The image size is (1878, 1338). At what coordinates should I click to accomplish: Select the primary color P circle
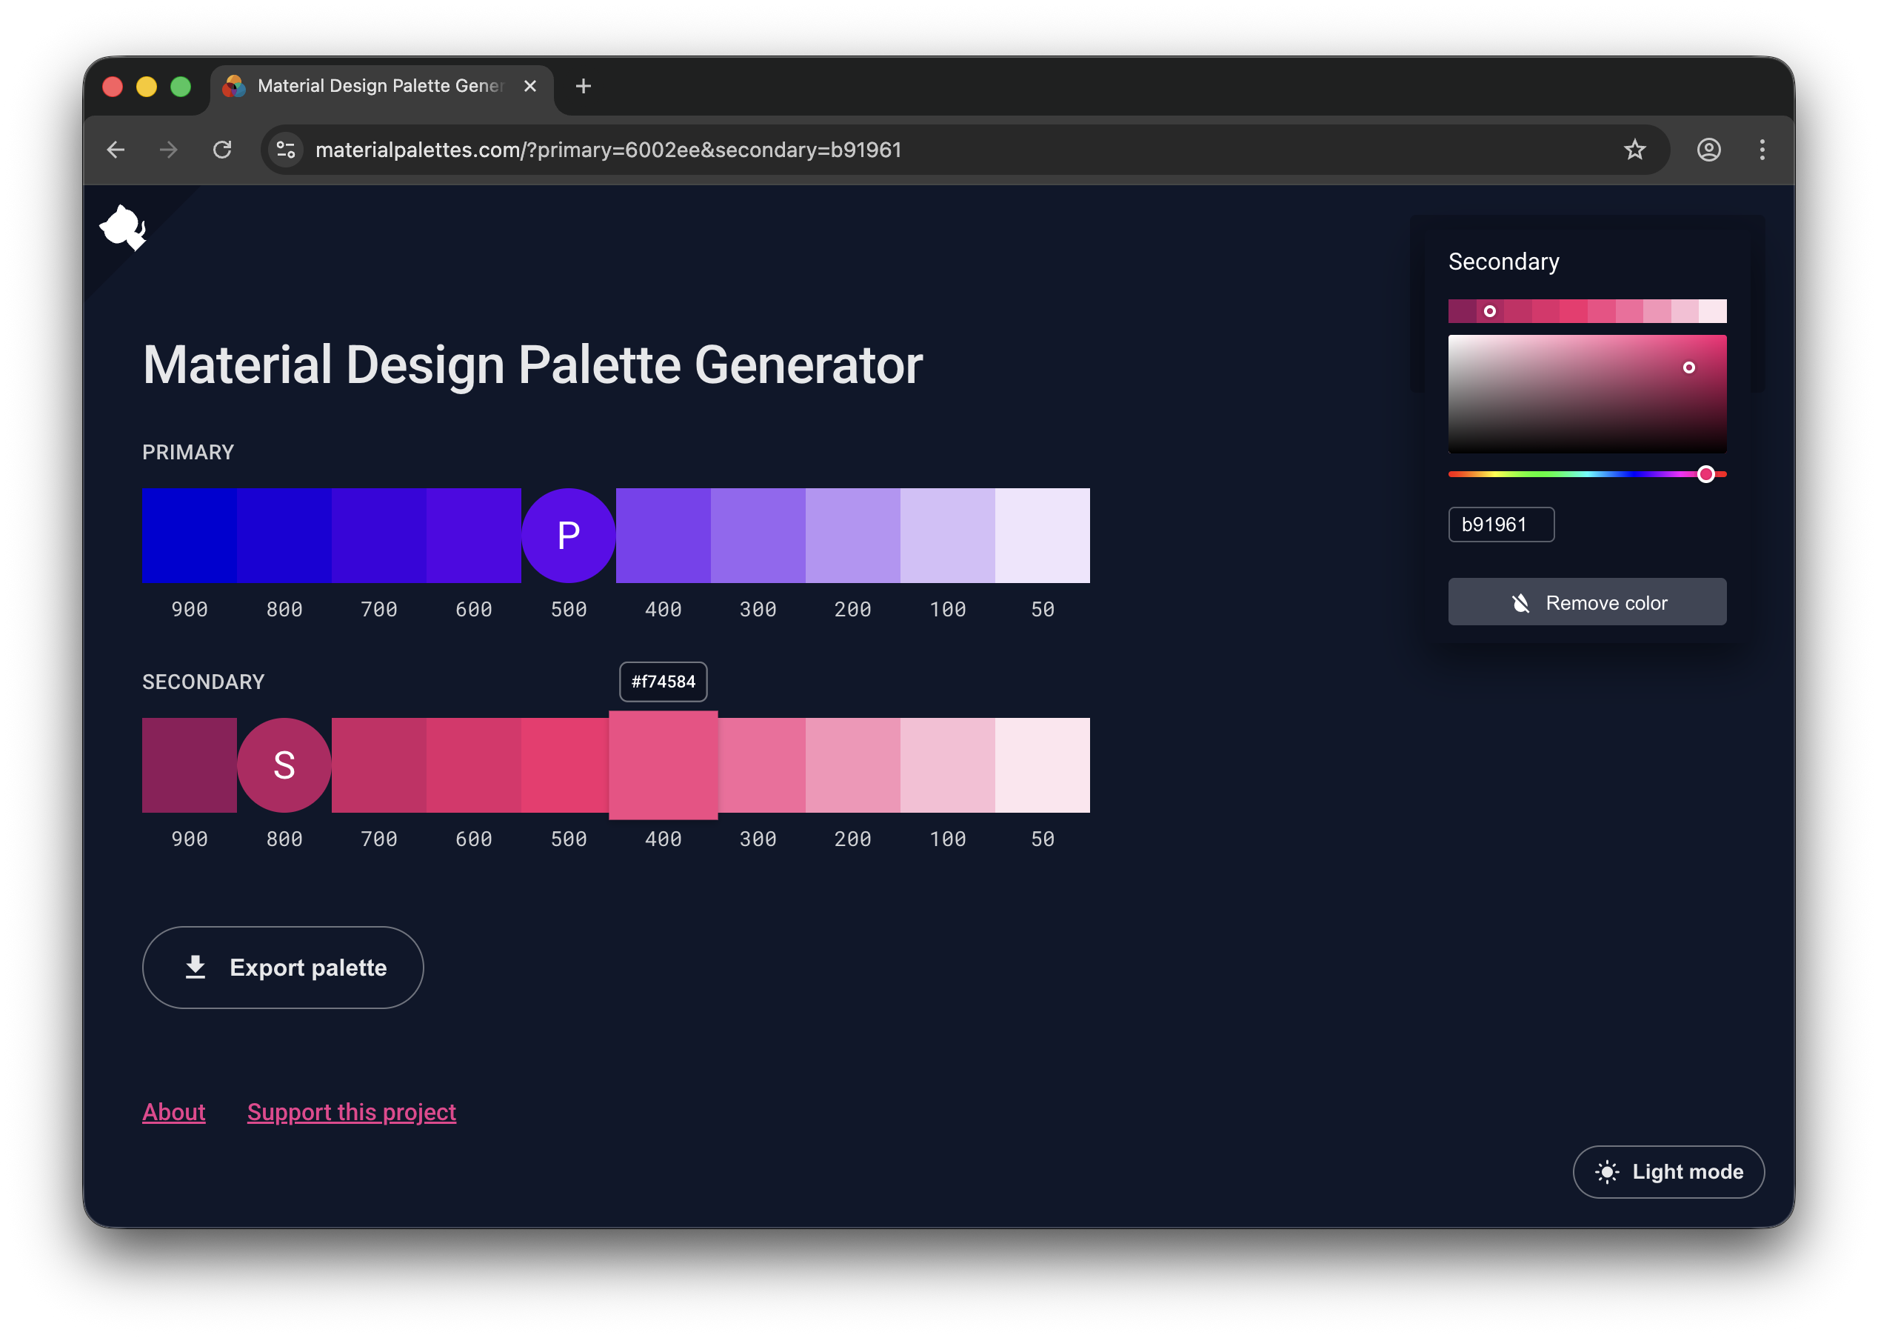coord(568,535)
